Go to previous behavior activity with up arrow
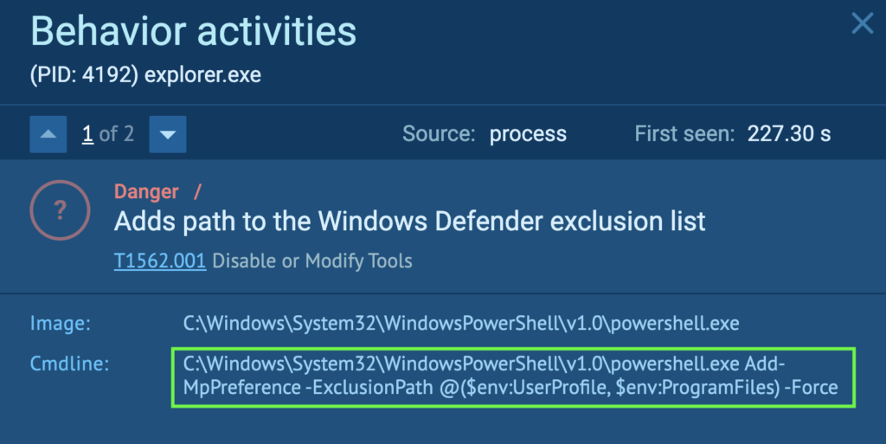Screen dimensions: 886x444 (x=48, y=134)
